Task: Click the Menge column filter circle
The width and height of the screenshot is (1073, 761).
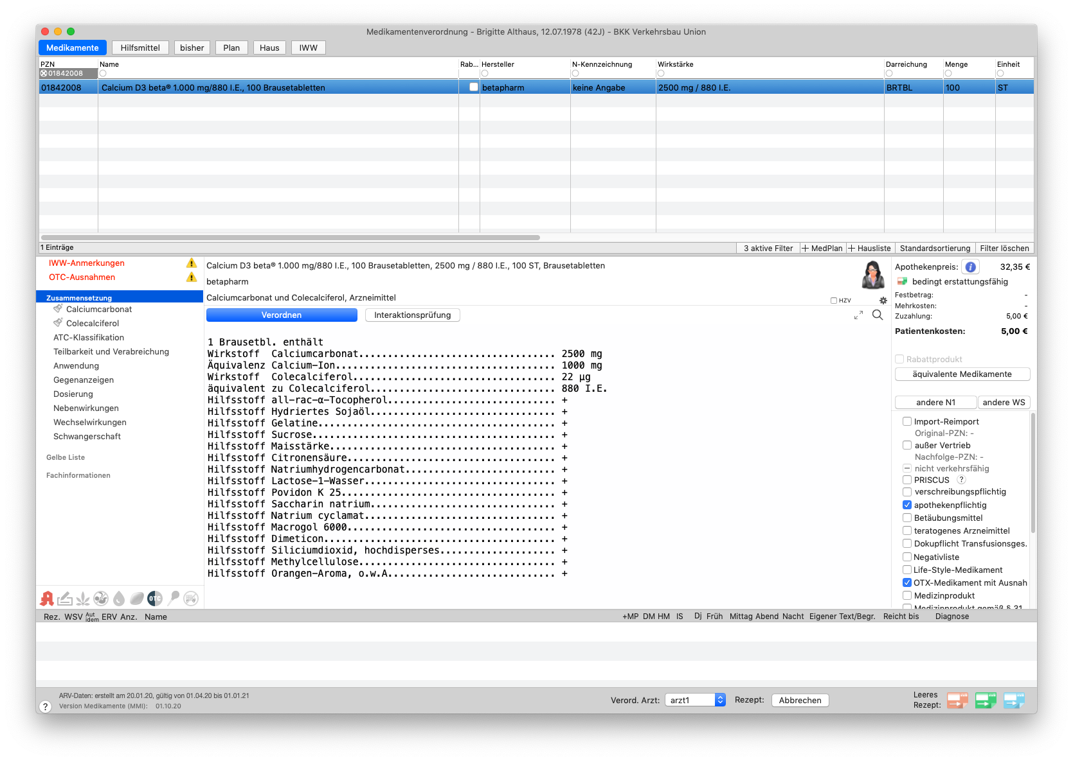Action: point(948,73)
